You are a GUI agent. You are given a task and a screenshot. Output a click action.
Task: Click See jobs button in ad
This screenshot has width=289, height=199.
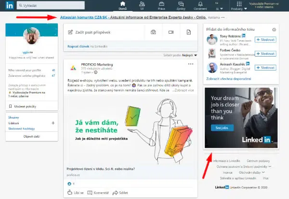[x=222, y=128]
